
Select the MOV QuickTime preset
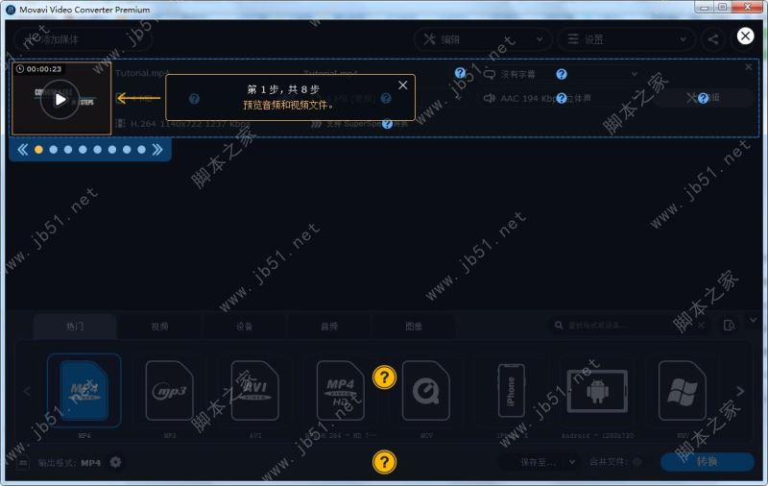425,391
